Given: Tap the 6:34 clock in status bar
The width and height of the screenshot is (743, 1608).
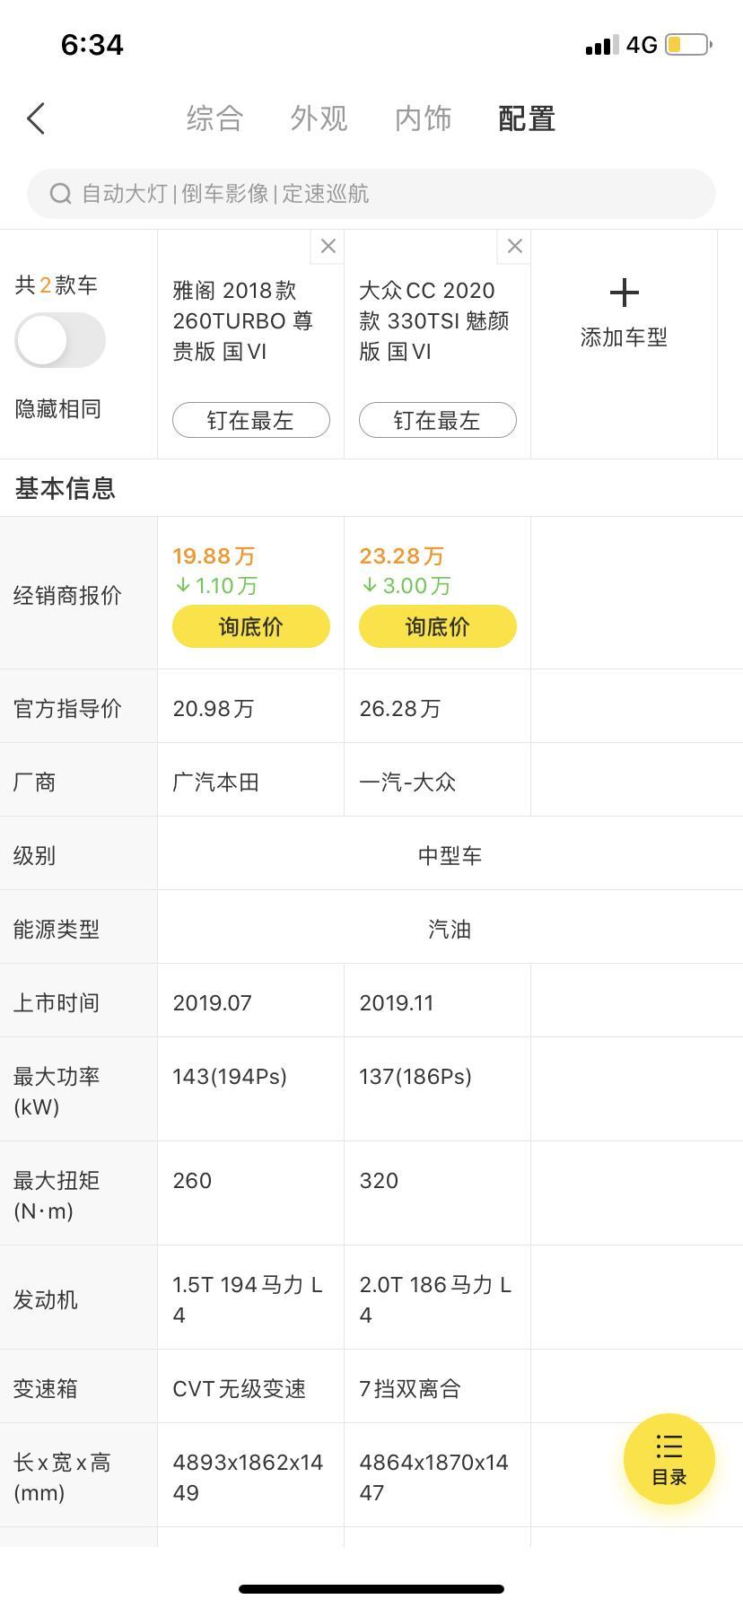Looking at the screenshot, I should tap(92, 45).
